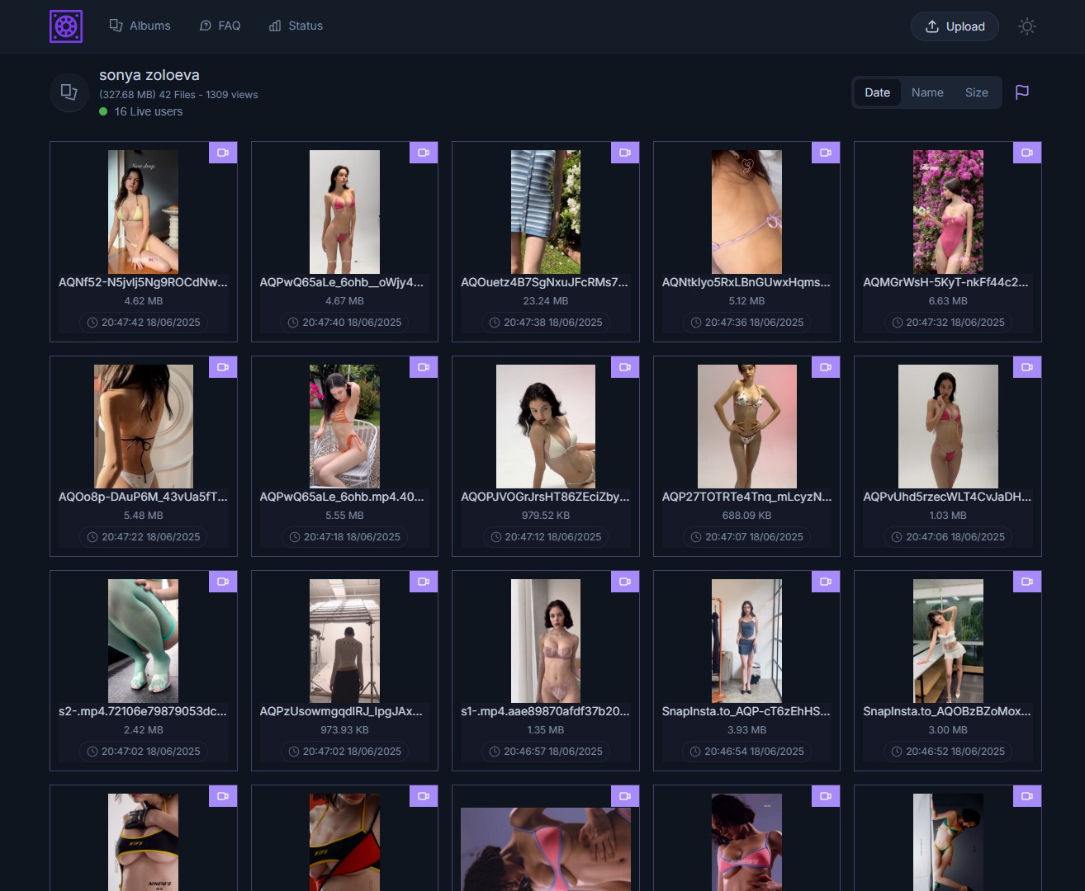Open the AQOPJVOGrJrsHT86ZEciZby video thumbnail

(x=545, y=427)
